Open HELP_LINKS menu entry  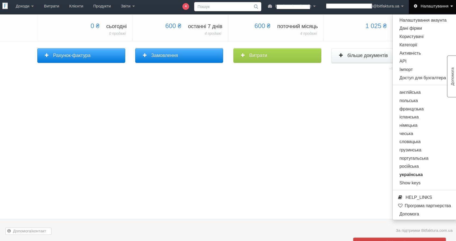(x=419, y=197)
